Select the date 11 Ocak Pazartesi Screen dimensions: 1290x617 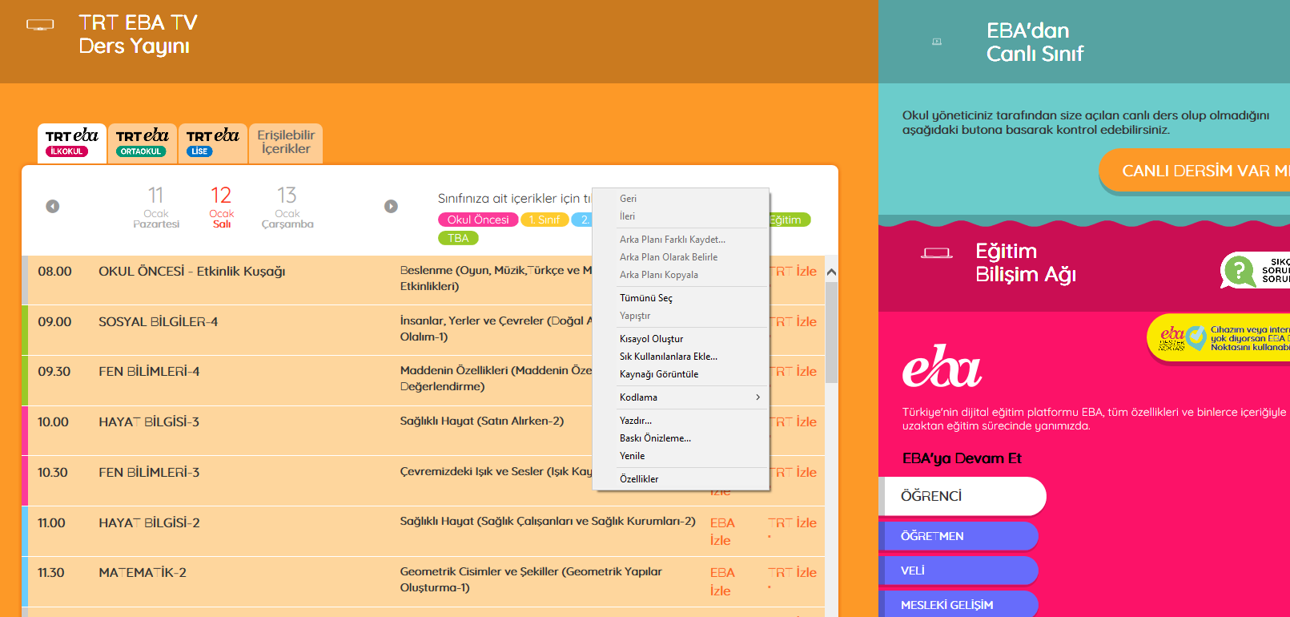tap(156, 208)
